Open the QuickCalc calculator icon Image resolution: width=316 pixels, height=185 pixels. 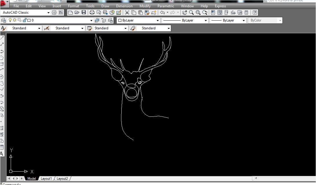tap(246, 12)
